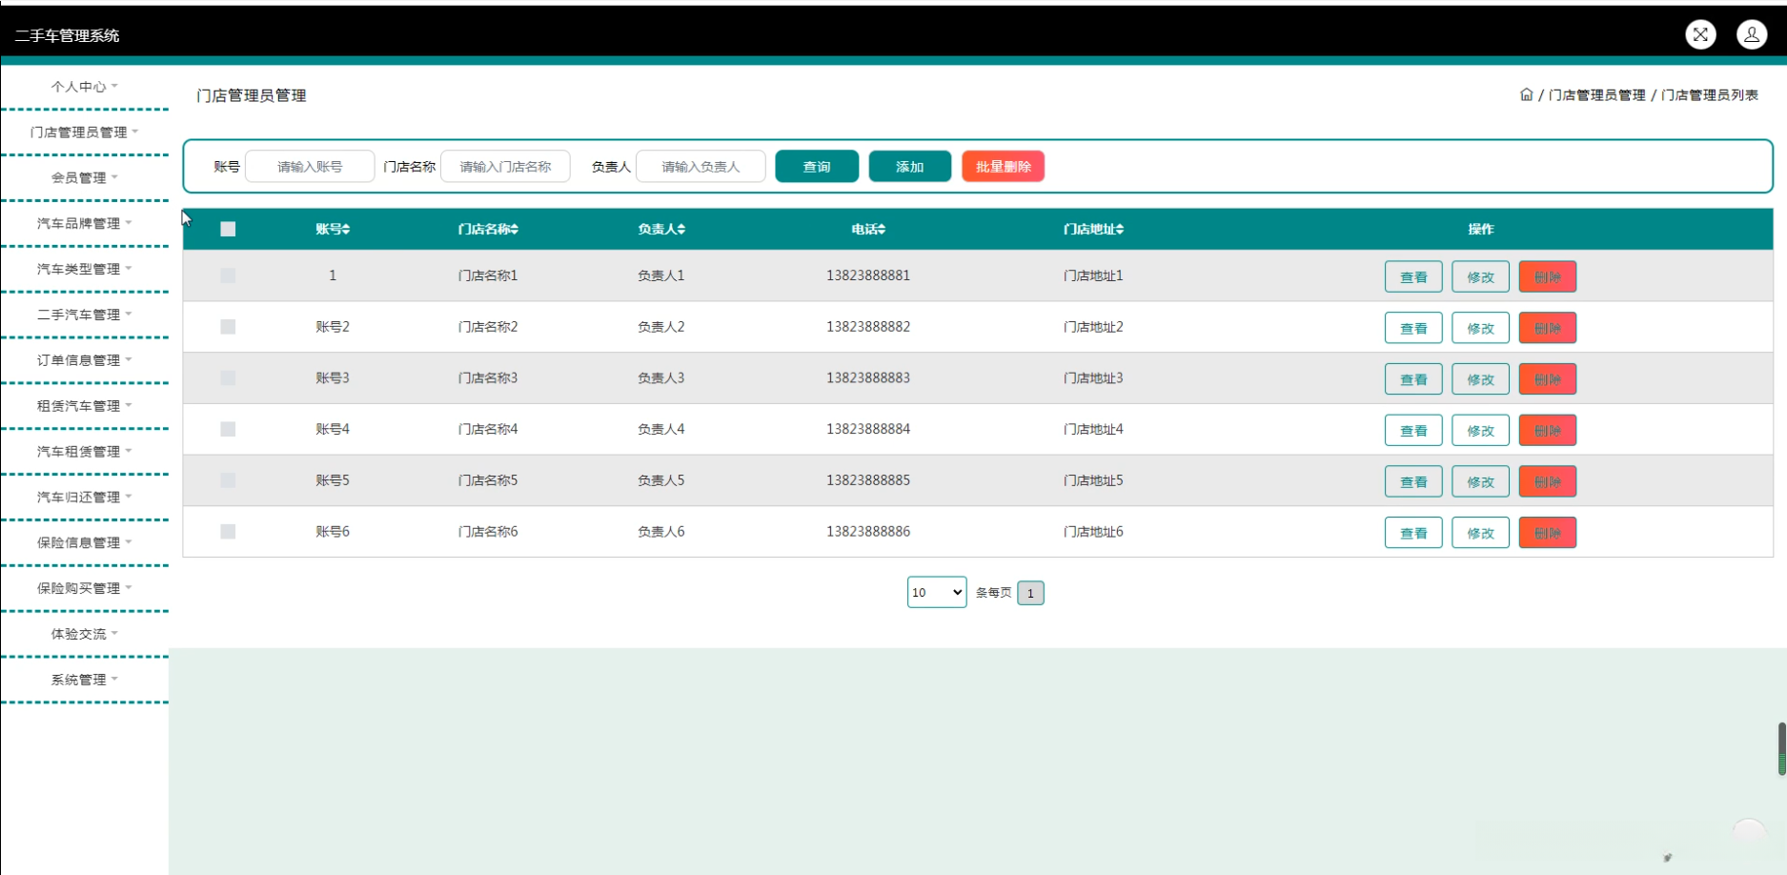This screenshot has width=1787, height=875.
Task: Check the row checkbox for 账号4
Action: click(x=228, y=429)
